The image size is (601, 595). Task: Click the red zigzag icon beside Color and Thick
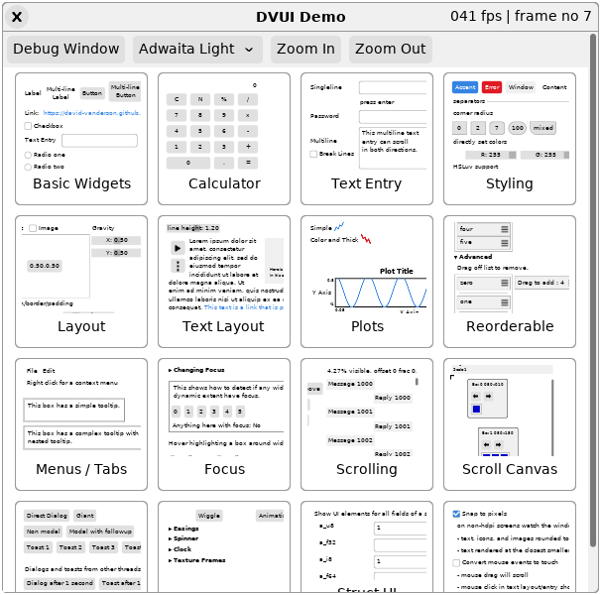tap(366, 239)
